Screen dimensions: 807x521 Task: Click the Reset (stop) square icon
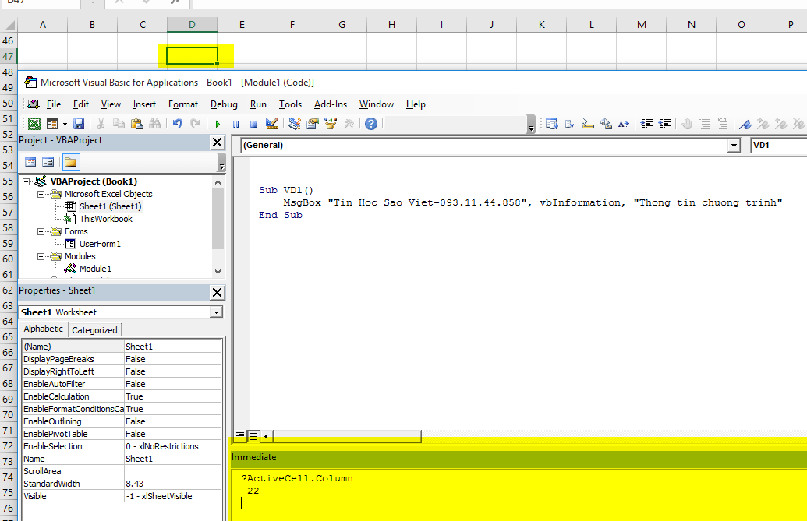click(253, 124)
